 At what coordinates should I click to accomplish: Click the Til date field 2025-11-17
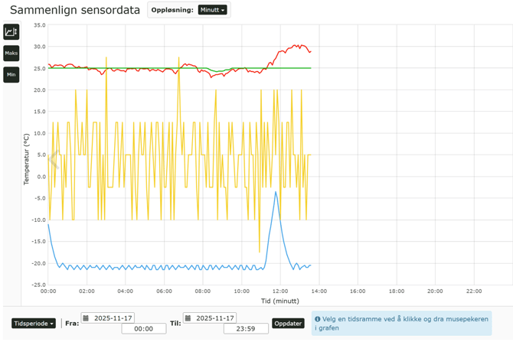coord(214,318)
